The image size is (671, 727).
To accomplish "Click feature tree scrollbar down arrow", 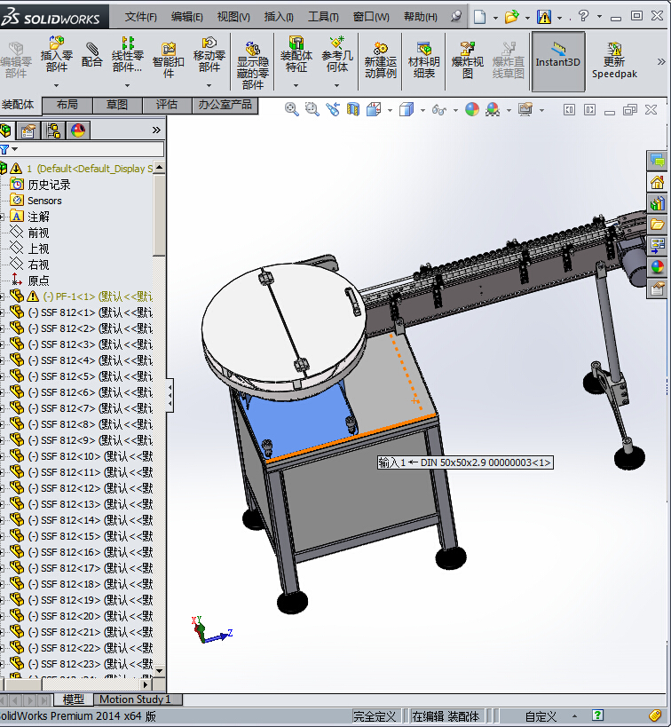I will [x=159, y=670].
